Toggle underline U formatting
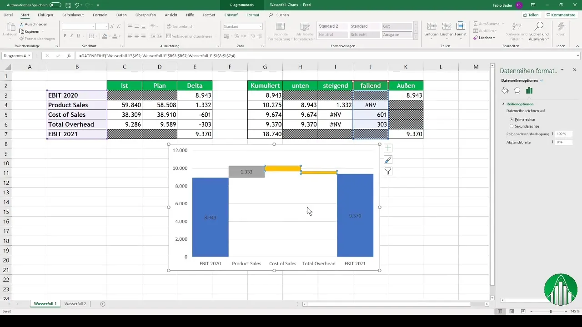Image resolution: width=582 pixels, height=327 pixels. (78, 36)
